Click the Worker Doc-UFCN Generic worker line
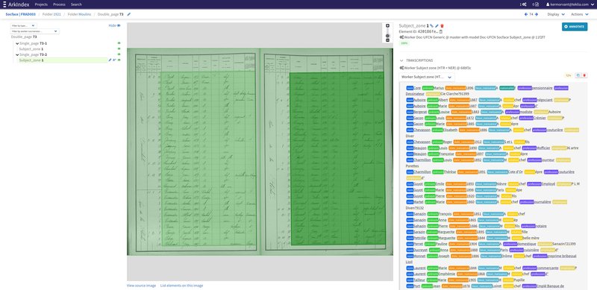The width and height of the screenshot is (597, 290). click(x=472, y=37)
